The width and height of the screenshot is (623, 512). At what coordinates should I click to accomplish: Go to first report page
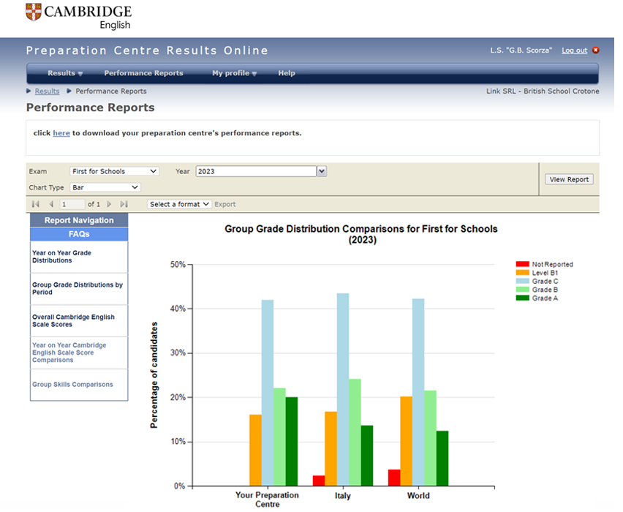pos(35,204)
